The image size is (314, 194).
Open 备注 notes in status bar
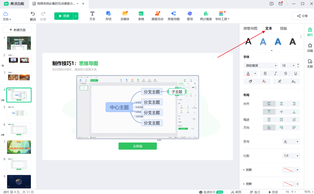tap(255, 192)
